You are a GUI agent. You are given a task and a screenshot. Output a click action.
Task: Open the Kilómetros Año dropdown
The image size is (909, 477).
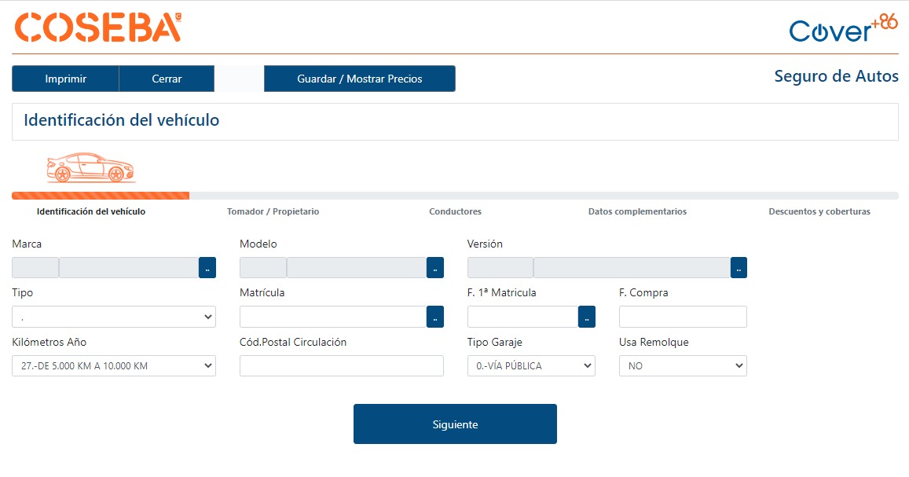point(114,366)
